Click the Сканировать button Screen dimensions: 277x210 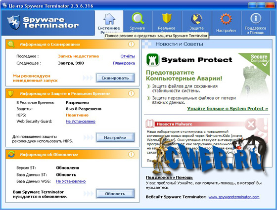(x=115, y=78)
